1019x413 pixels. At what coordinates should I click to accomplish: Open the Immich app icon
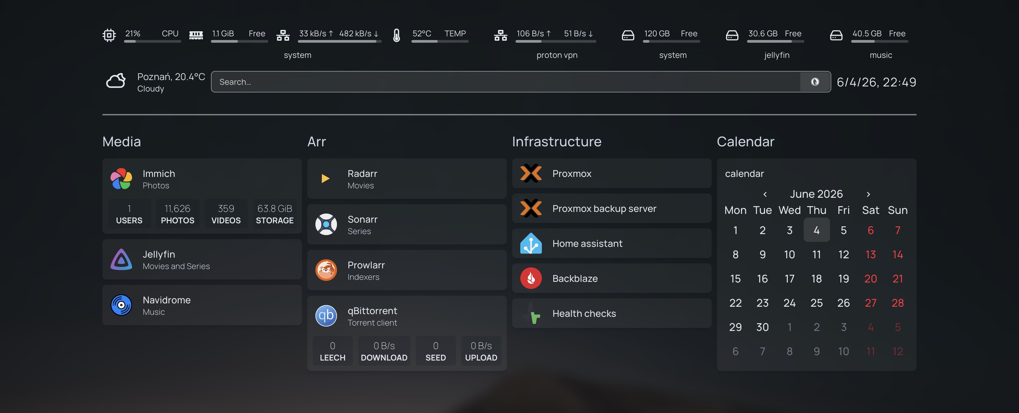[121, 179]
